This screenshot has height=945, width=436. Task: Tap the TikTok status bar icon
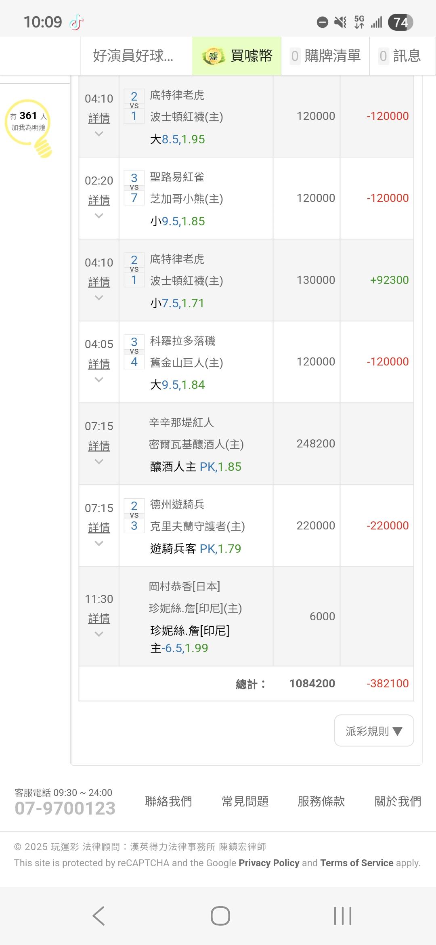76,22
